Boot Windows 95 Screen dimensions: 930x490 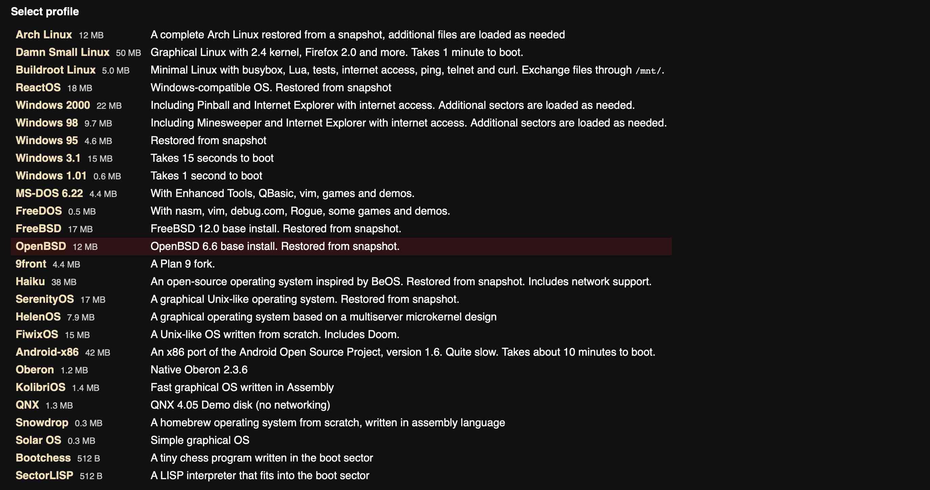click(46, 140)
